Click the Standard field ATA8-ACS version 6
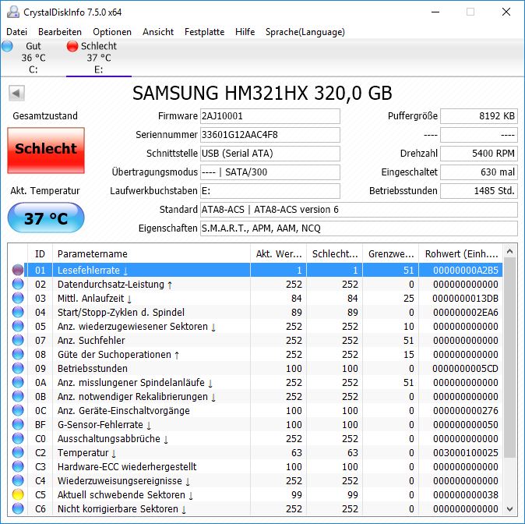525x524 pixels. tap(358, 210)
